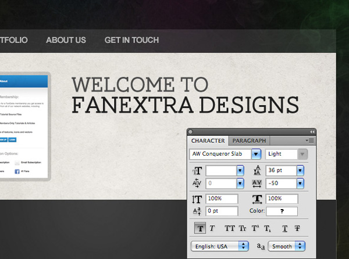This screenshot has height=259, width=349.
Task: Click the blue LOGIN button in the thumbnail
Action: pyautogui.click(x=12, y=140)
